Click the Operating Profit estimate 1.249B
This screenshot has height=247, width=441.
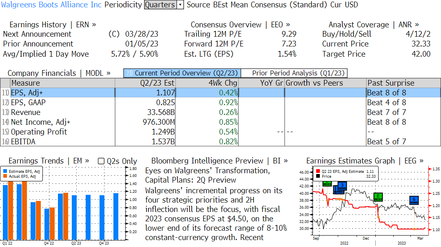click(x=163, y=132)
